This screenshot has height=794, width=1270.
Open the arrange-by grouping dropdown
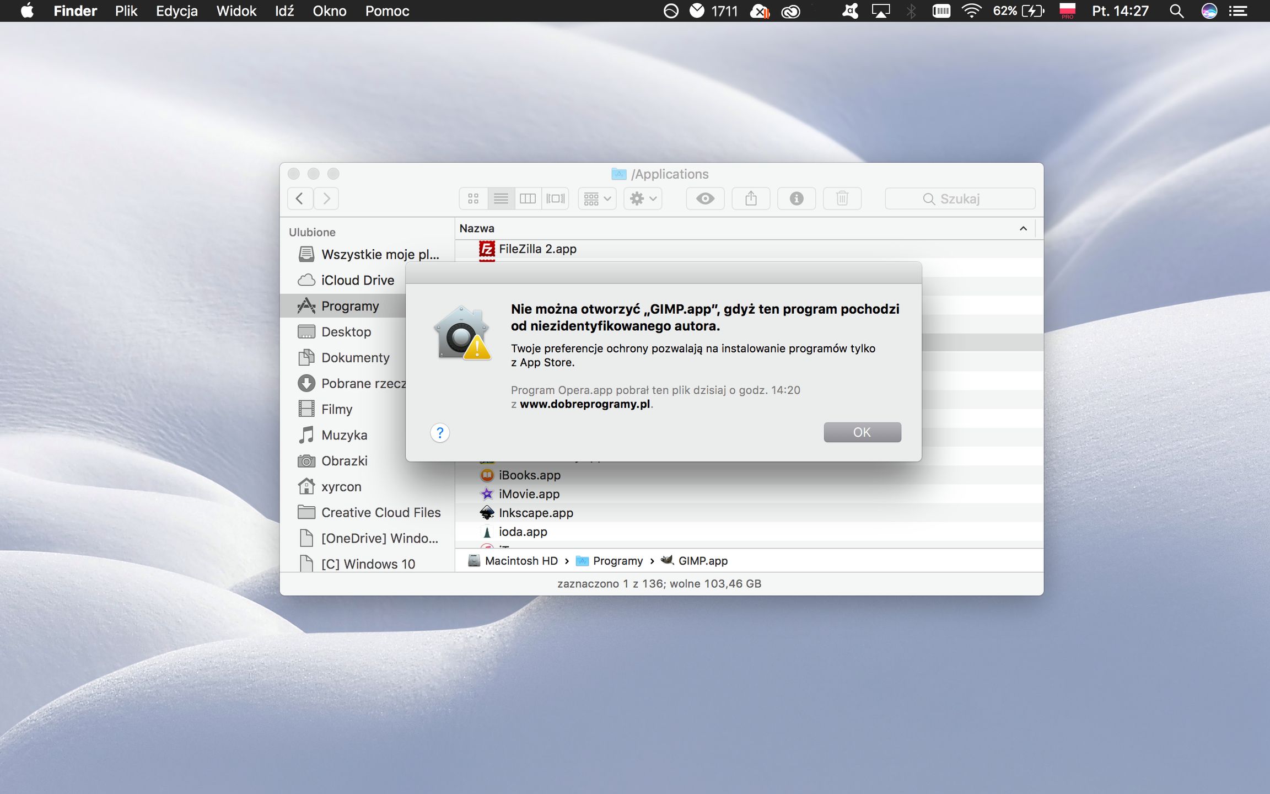tap(597, 198)
